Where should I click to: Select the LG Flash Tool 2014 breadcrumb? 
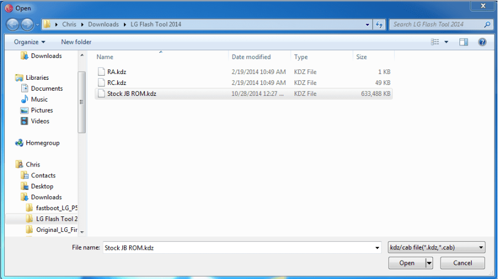(156, 25)
